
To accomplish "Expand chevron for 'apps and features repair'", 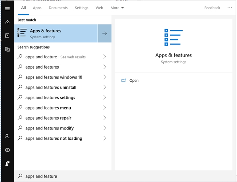I will pyautogui.click(x=105, y=118).
